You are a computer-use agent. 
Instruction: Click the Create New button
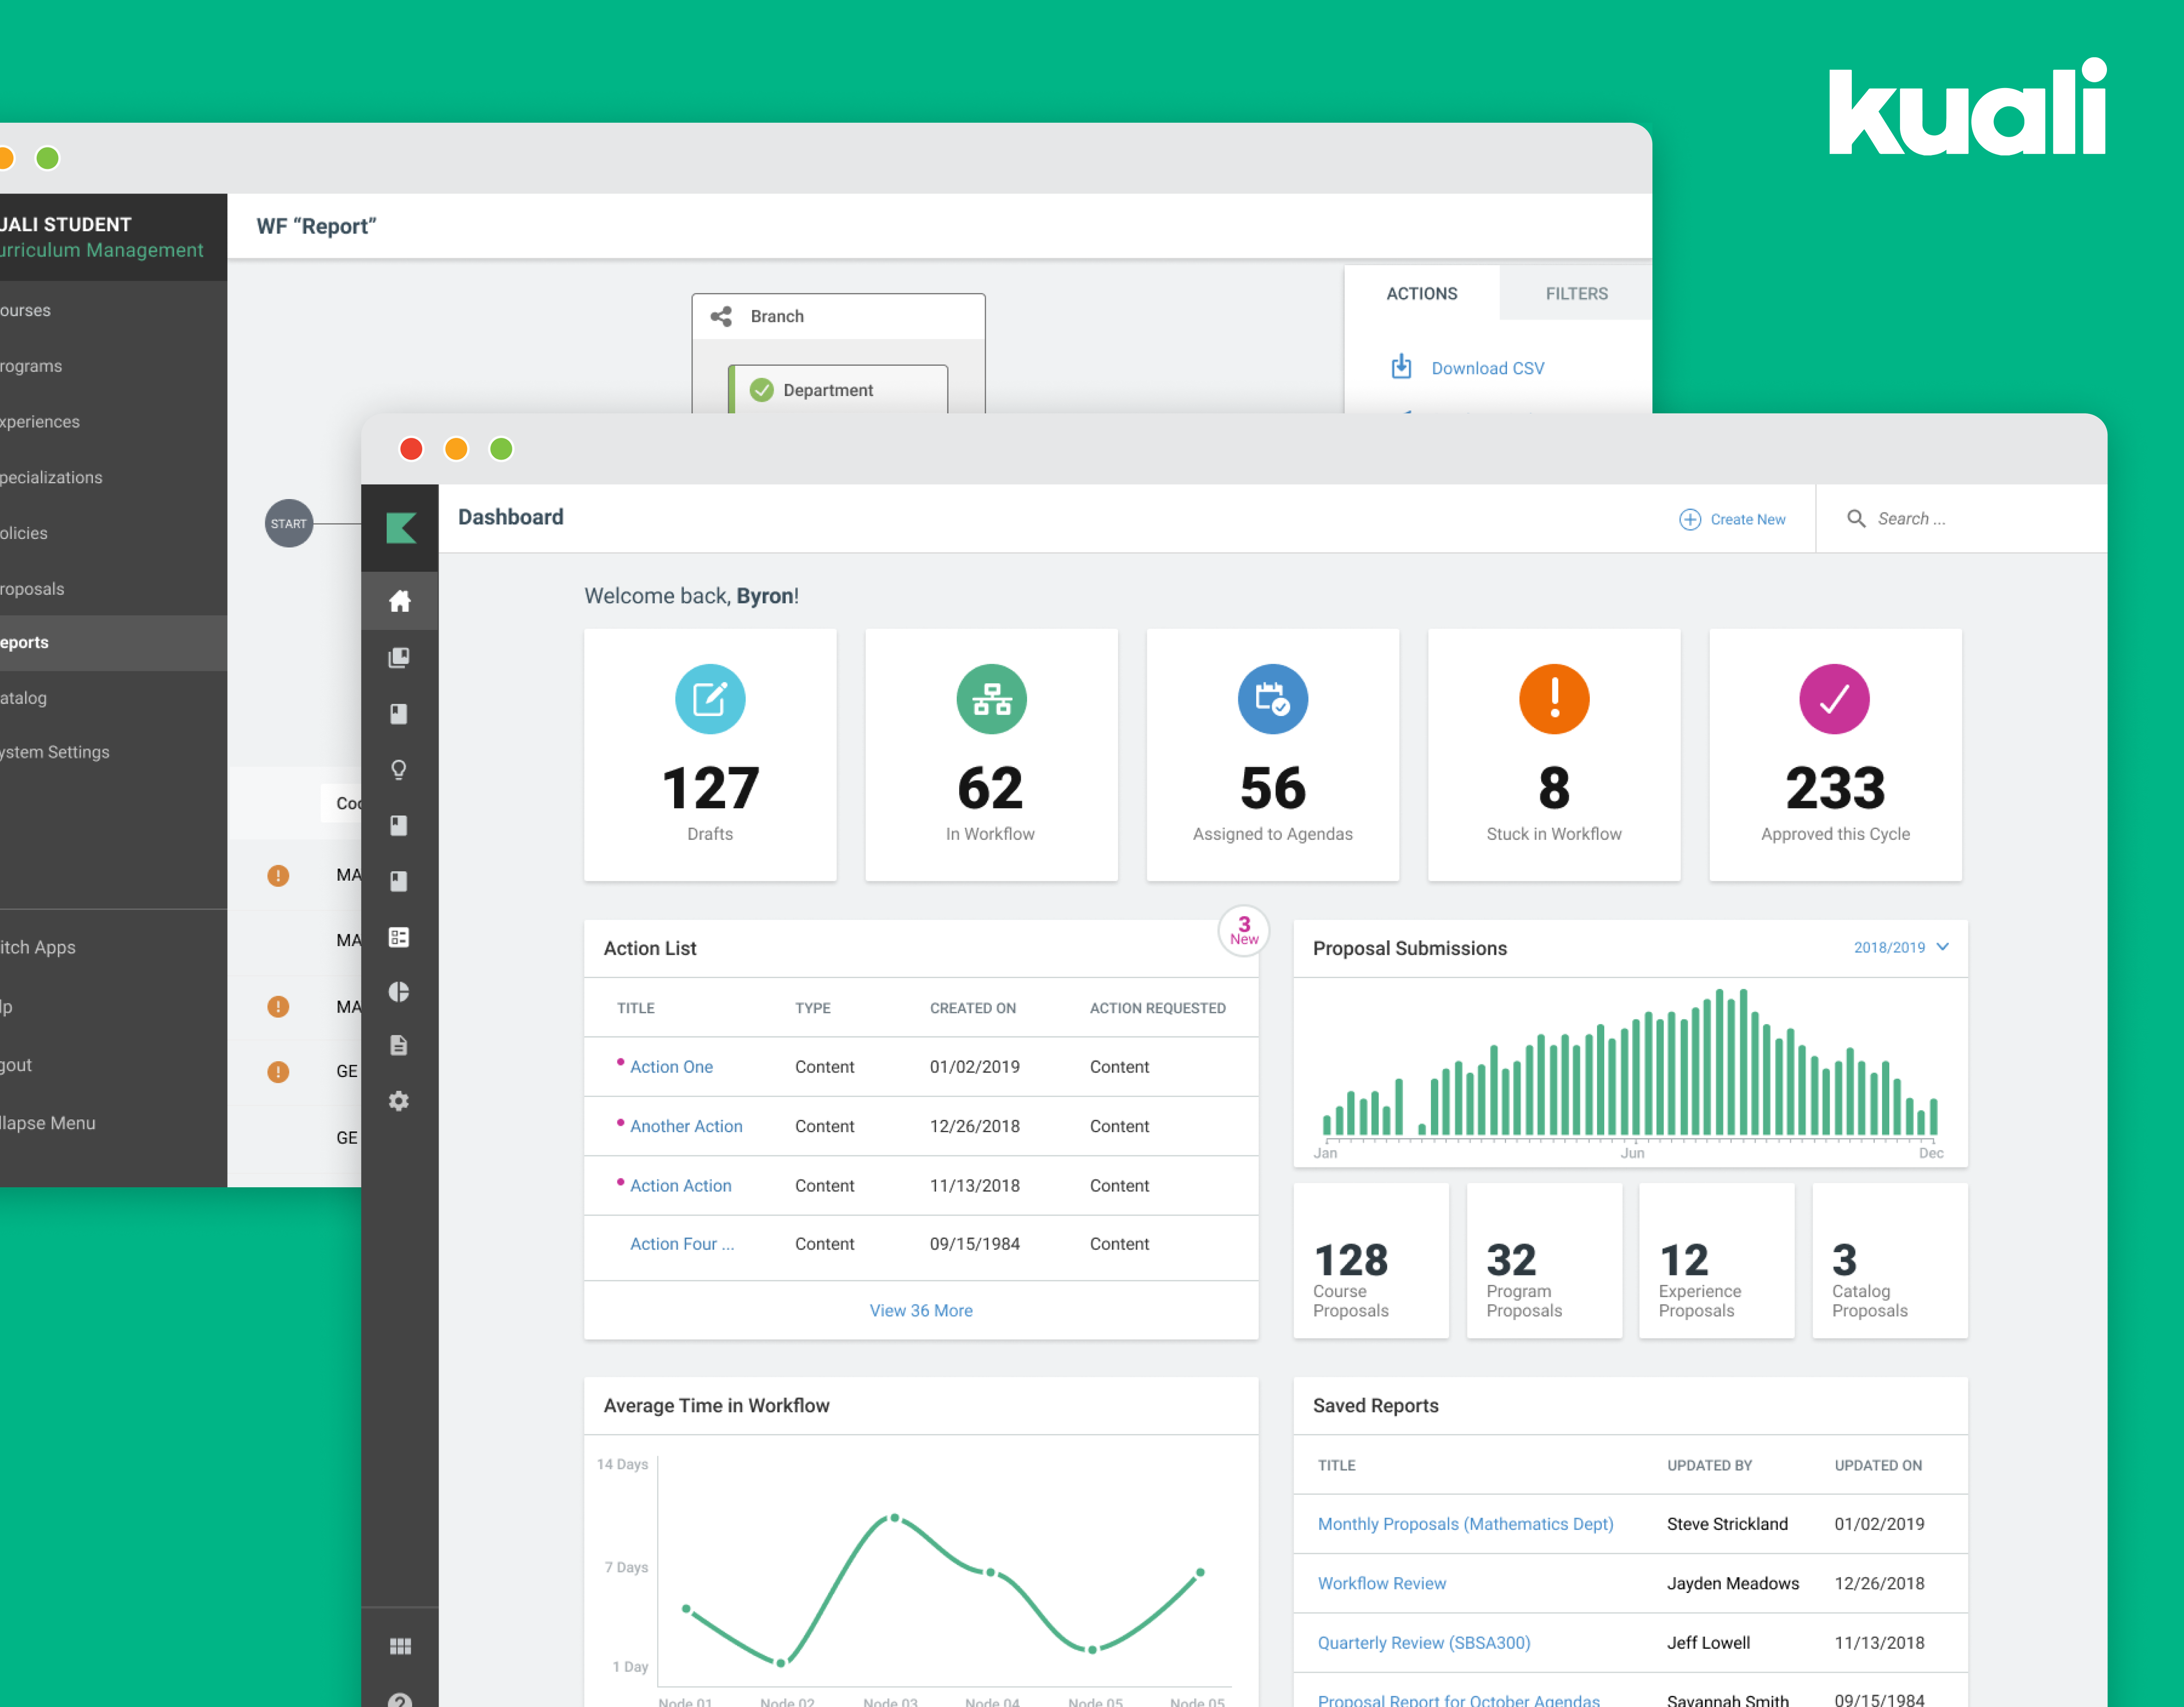pos(1732,519)
